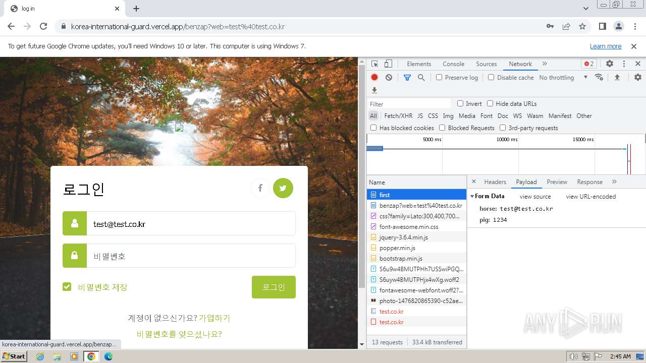Open the Learn more link
The height and width of the screenshot is (363, 646).
(606, 46)
